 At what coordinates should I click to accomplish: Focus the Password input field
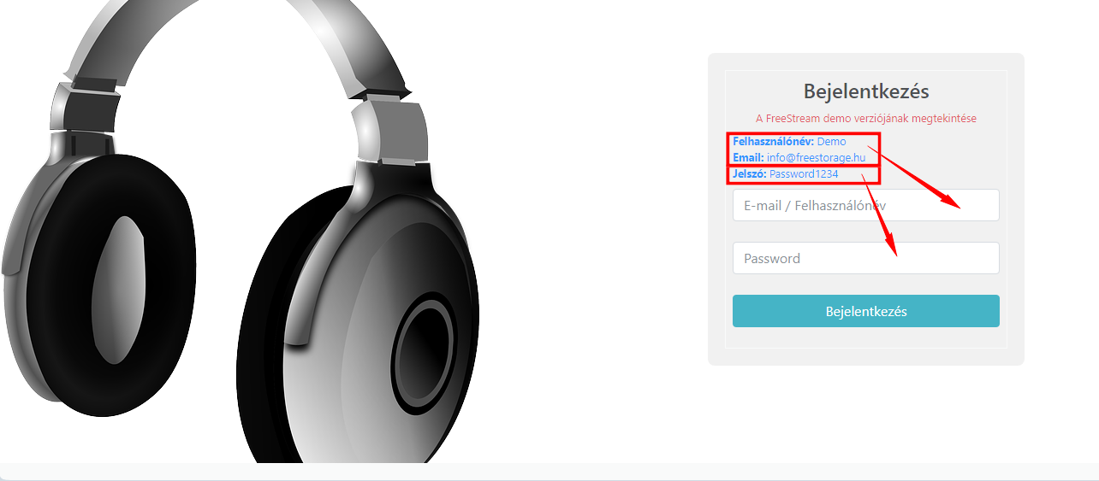(865, 258)
